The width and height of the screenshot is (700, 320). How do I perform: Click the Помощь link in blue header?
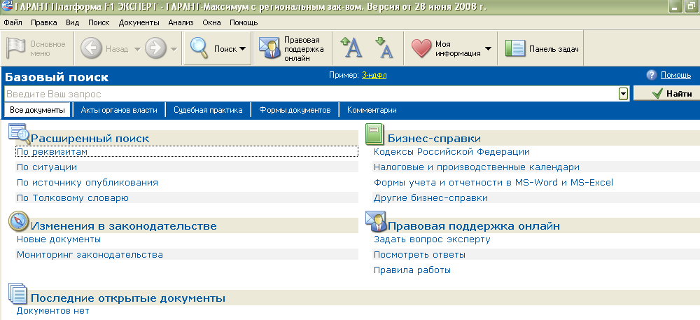(x=676, y=75)
